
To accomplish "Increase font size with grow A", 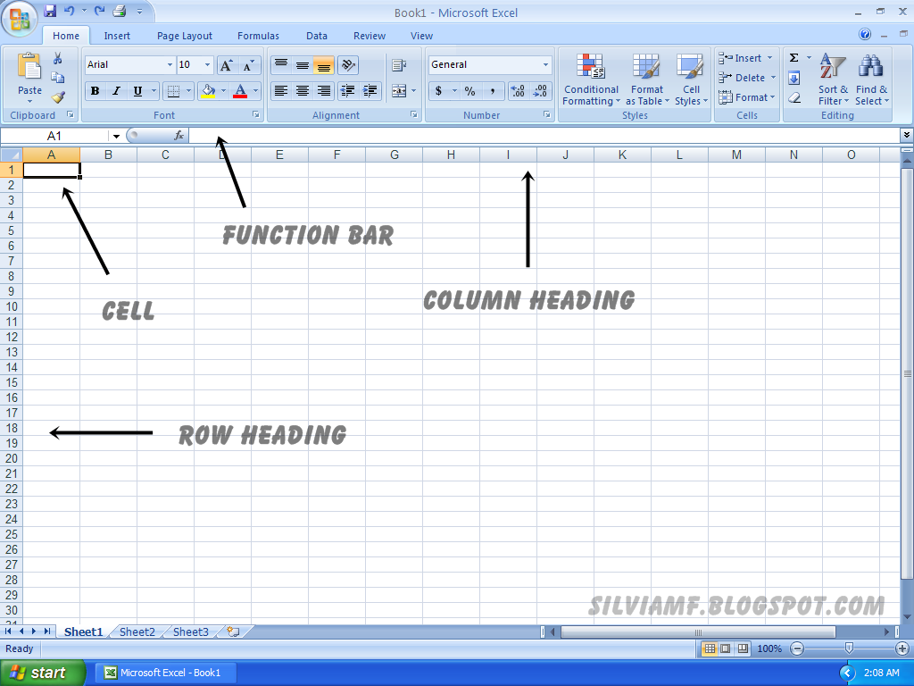I will 227,65.
